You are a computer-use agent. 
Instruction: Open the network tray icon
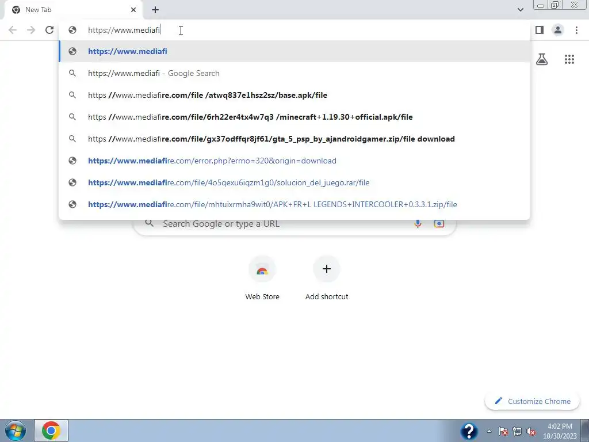coord(517,431)
